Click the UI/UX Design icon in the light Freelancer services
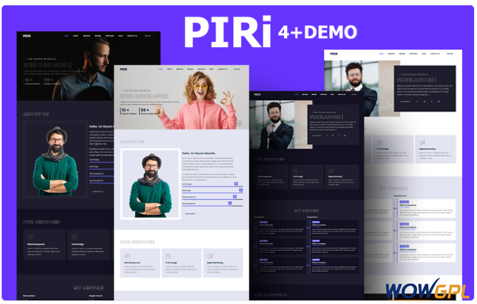 pos(379,142)
